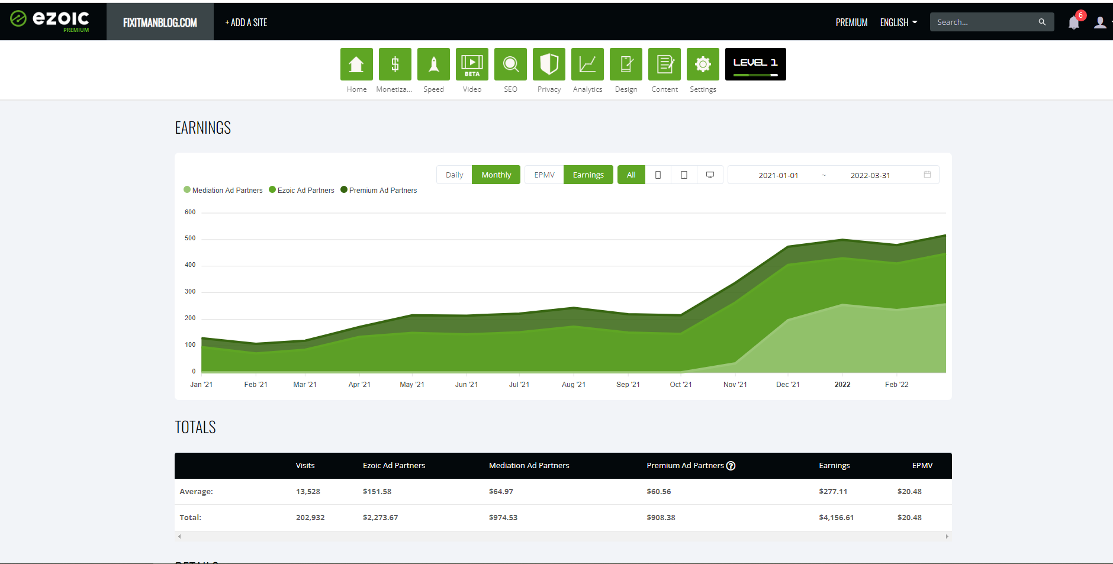Open the date range calendar icon
The image size is (1113, 564).
927,175
